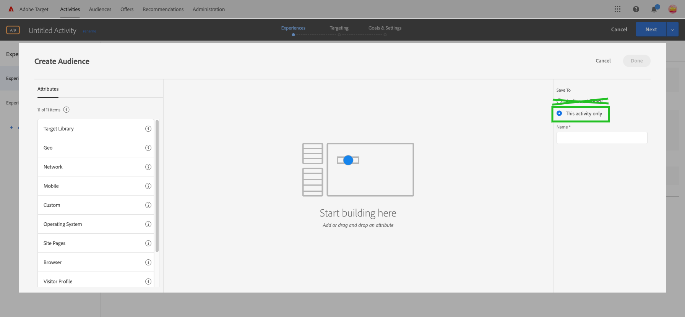This screenshot has width=685, height=317.
Task: Select the Target Library attribute row
Action: [x=96, y=129]
